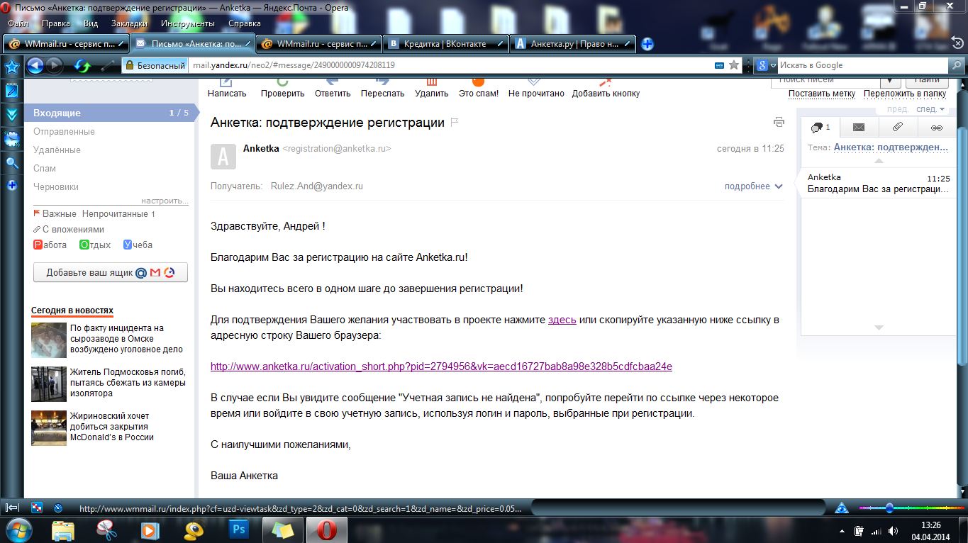Open the Инструменты menu

tap(188, 23)
